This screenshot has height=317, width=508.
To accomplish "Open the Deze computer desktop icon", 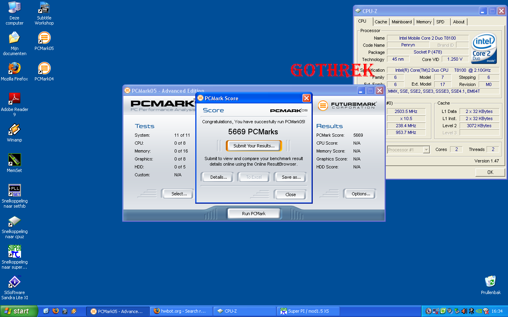I will (15, 13).
